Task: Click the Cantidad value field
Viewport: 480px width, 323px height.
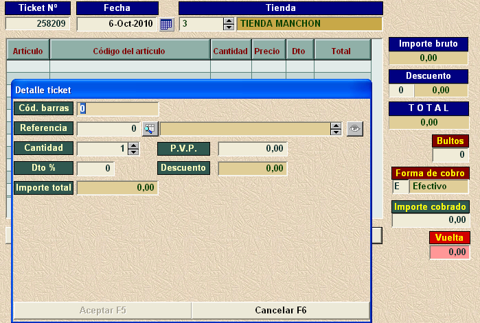Action: 102,149
